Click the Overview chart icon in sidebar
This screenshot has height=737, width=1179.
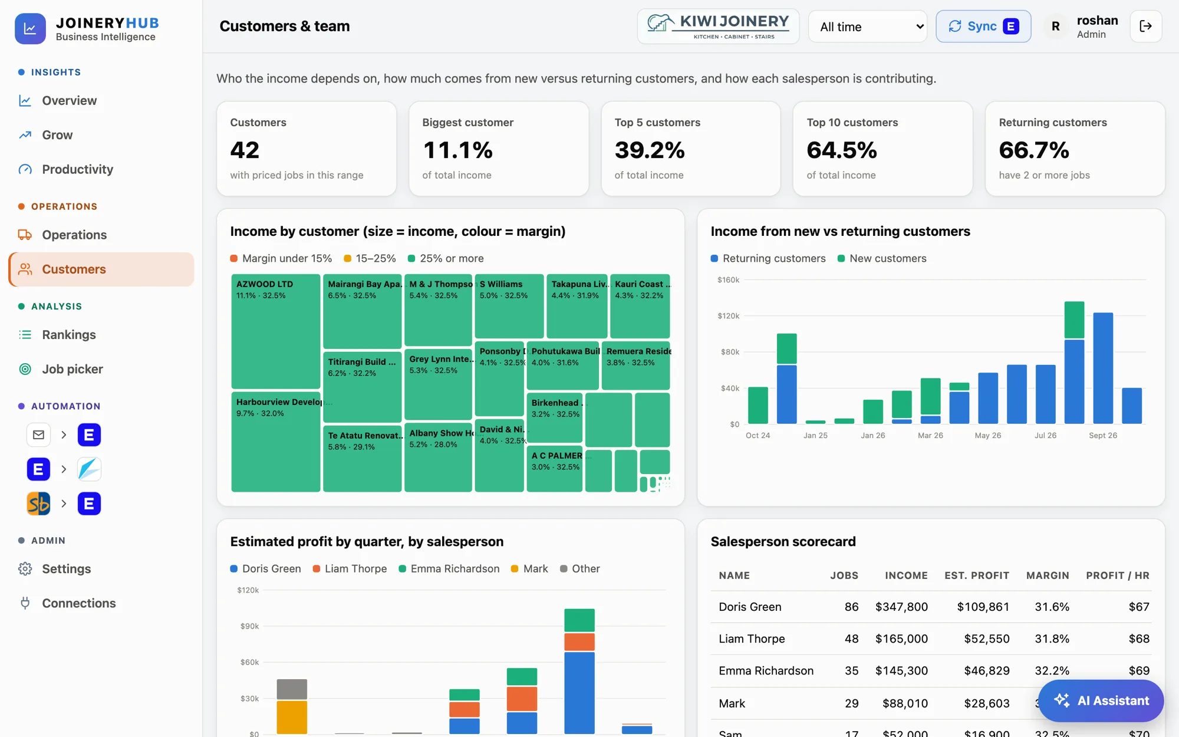tap(25, 101)
